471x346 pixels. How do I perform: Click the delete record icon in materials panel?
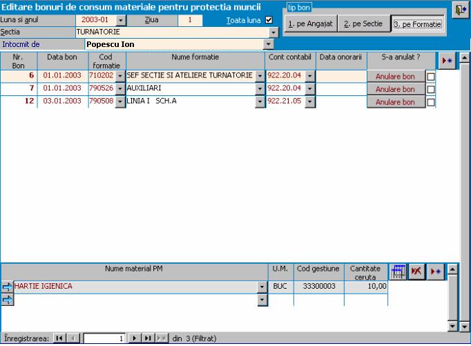coord(416,271)
